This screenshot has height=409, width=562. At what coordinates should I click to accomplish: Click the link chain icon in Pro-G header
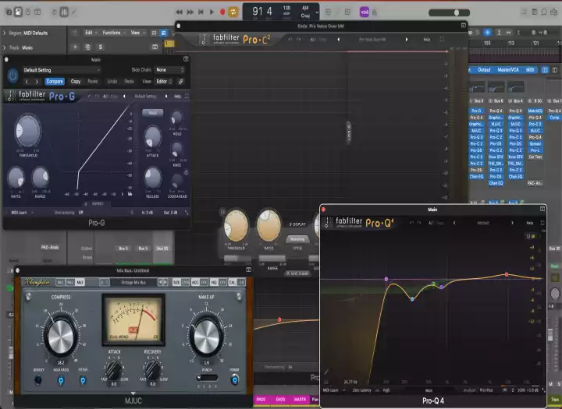click(x=181, y=81)
